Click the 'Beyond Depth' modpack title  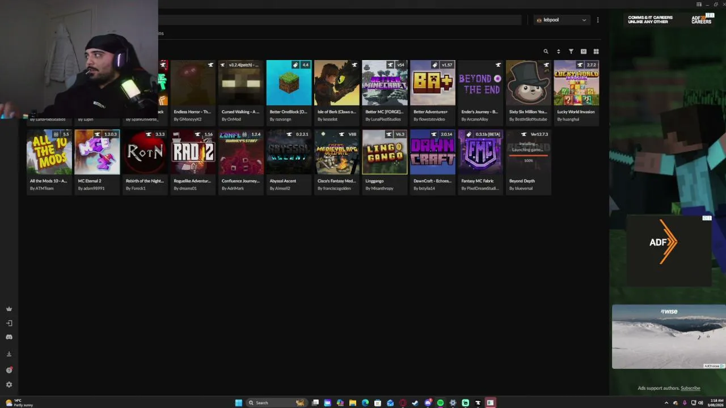pyautogui.click(x=522, y=181)
